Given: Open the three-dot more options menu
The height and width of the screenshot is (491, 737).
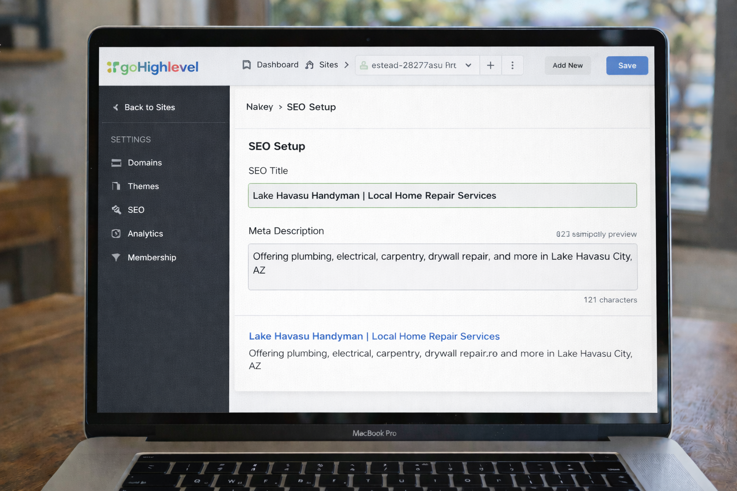Looking at the screenshot, I should tap(512, 65).
